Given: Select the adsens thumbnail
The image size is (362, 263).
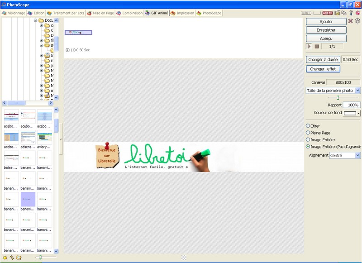Looking at the screenshot, I should 28,138.
